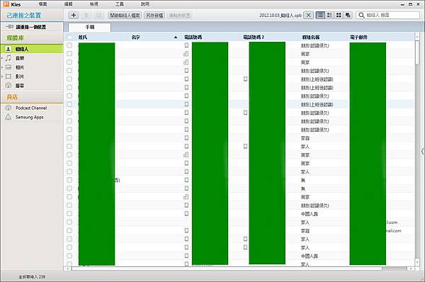Switch to simple list view
Screen dimensions: 425x282
click(x=320, y=15)
